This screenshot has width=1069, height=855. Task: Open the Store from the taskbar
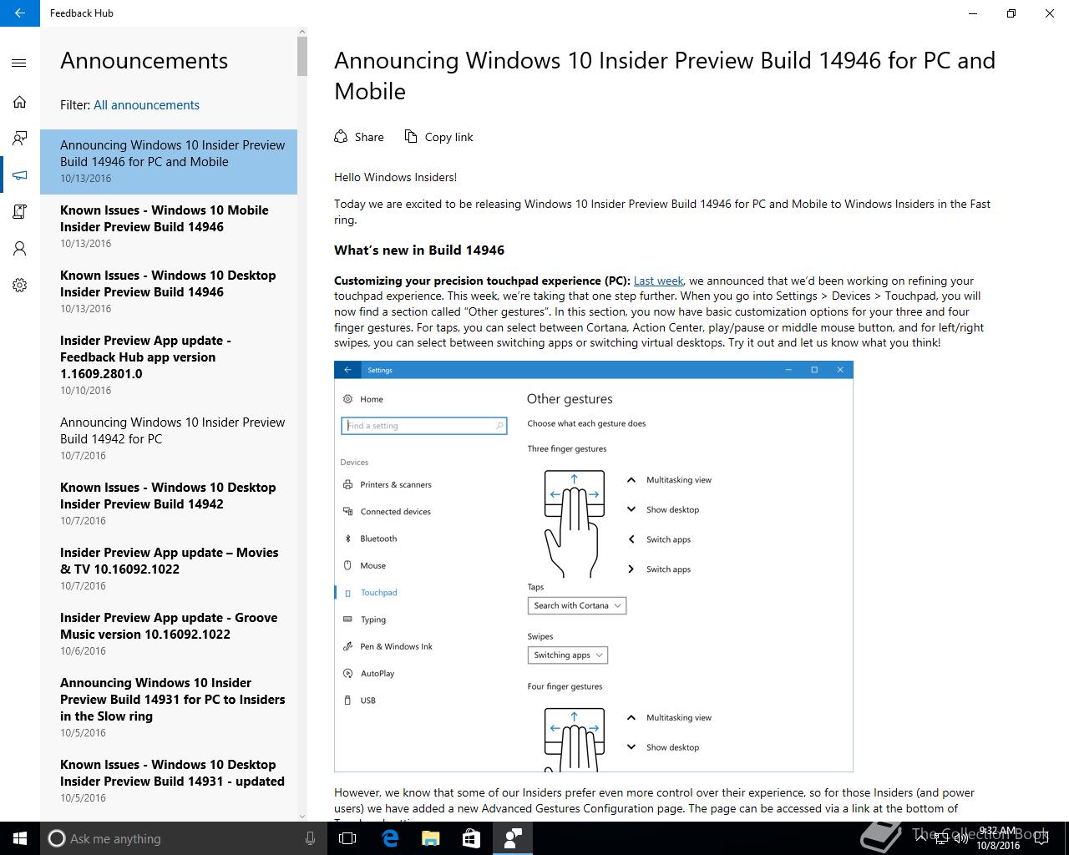[471, 838]
